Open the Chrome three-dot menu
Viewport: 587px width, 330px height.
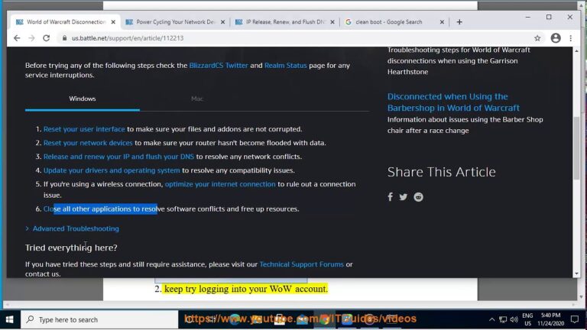click(x=570, y=38)
